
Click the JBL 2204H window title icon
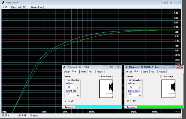tap(64, 67)
